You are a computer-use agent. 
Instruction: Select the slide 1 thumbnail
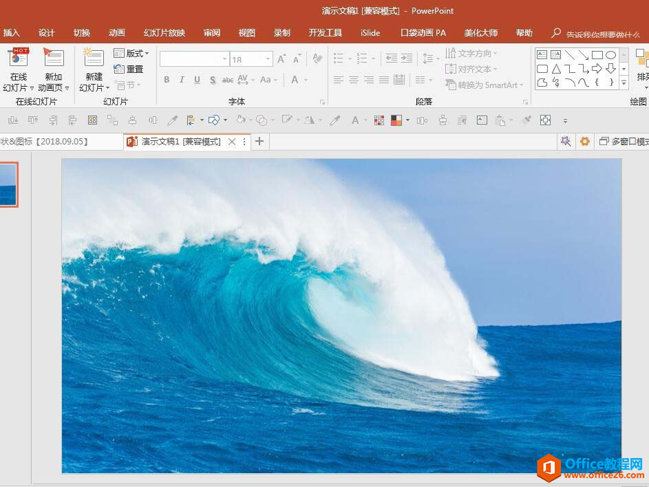click(8, 184)
